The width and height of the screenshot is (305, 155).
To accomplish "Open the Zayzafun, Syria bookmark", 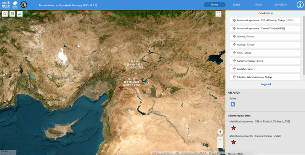I will click(266, 69).
